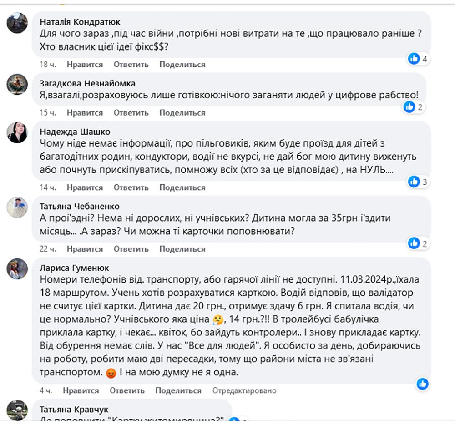
Task: Open Наталія Кондратюк's profile picture
Action: pyautogui.click(x=17, y=22)
